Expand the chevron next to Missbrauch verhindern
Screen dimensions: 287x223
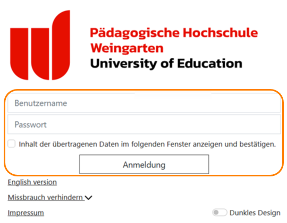pyautogui.click(x=89, y=198)
